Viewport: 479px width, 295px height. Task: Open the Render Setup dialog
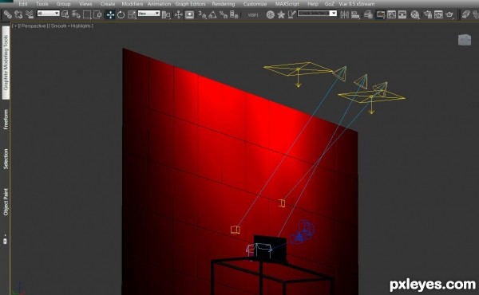click(428, 14)
